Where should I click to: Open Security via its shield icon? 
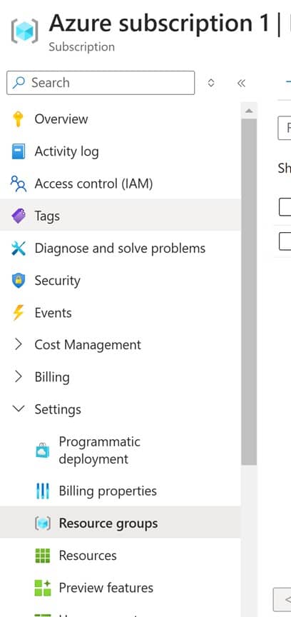pyautogui.click(x=18, y=281)
